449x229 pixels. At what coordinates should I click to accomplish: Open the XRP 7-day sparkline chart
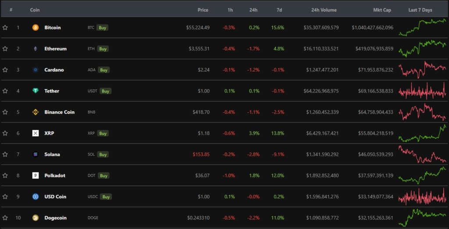click(x=422, y=133)
